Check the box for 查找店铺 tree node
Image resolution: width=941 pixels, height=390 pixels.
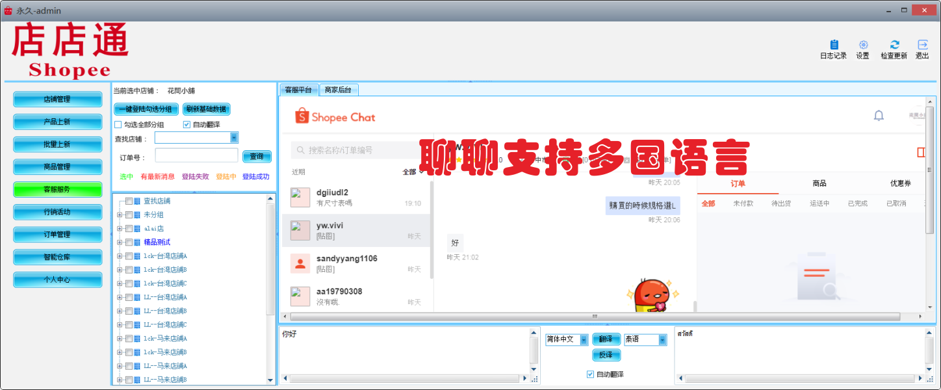pyautogui.click(x=129, y=201)
